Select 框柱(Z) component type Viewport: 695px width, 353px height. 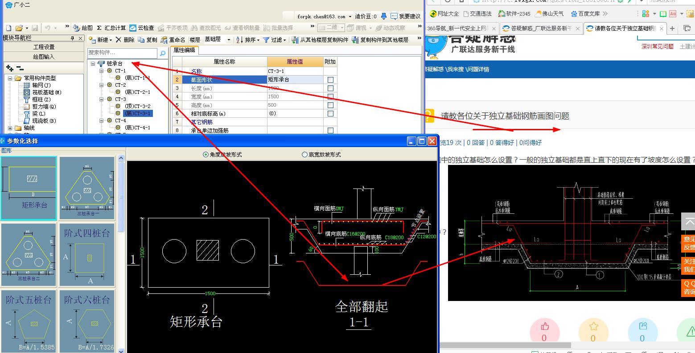pos(37,100)
